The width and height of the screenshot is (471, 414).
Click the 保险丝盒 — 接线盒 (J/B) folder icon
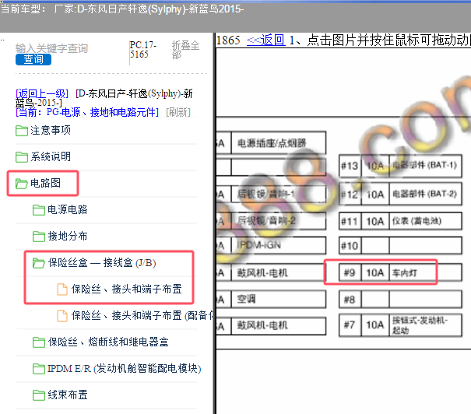coord(39,263)
